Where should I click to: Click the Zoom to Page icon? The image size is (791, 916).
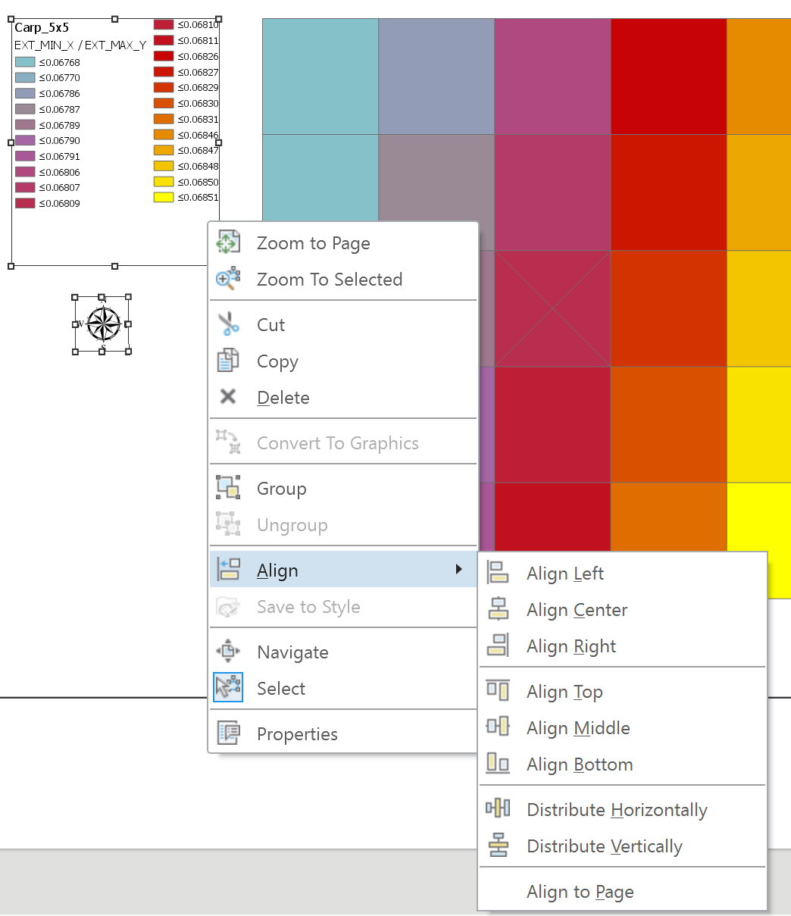tap(227, 243)
